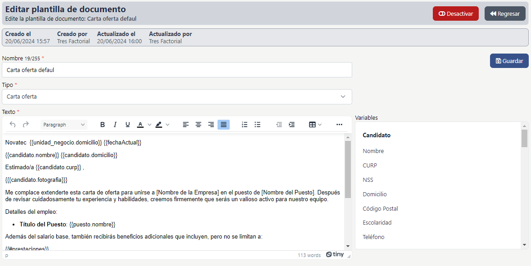This screenshot has width=531, height=266.
Task: Center align text in the editor
Action: click(x=198, y=125)
